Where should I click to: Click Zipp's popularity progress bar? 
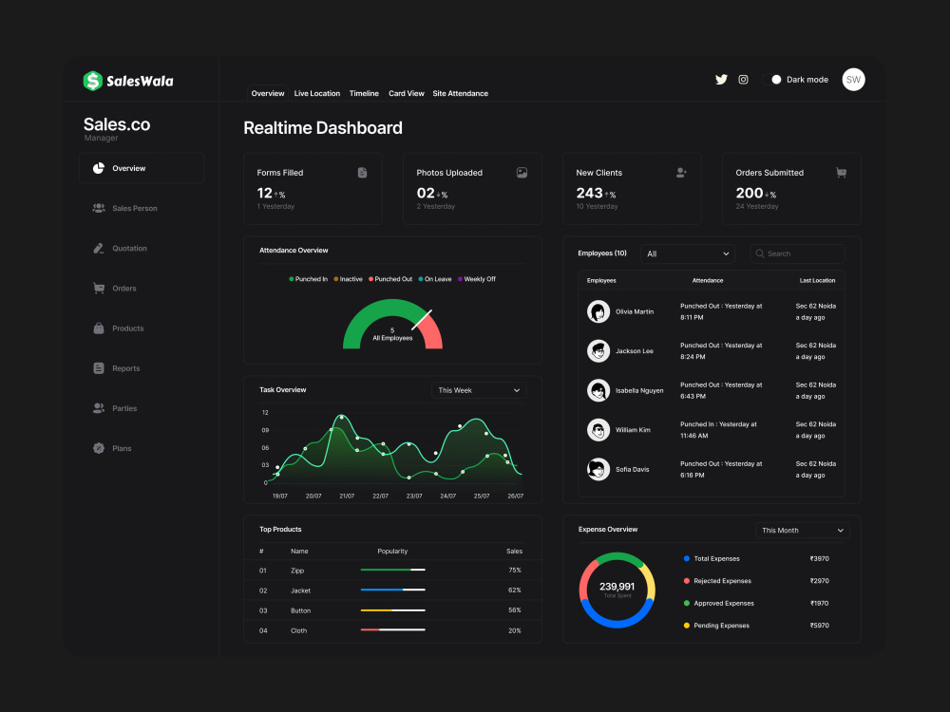pos(392,571)
